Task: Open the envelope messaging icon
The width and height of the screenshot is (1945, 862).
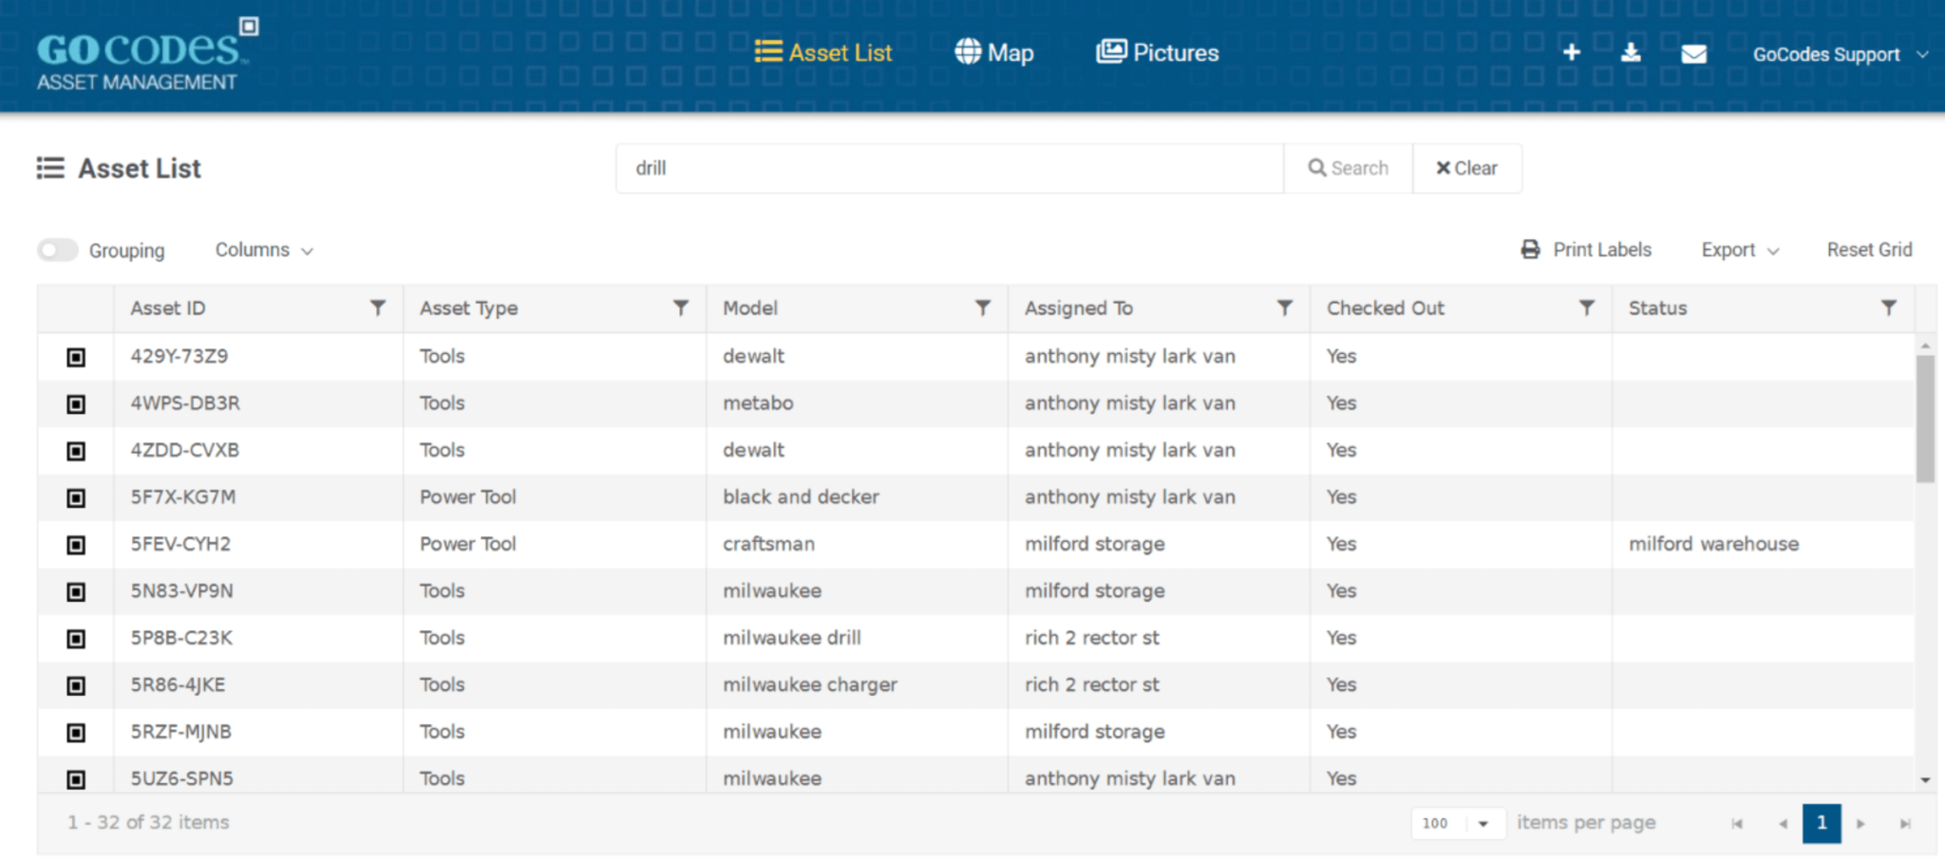Action: [1694, 54]
